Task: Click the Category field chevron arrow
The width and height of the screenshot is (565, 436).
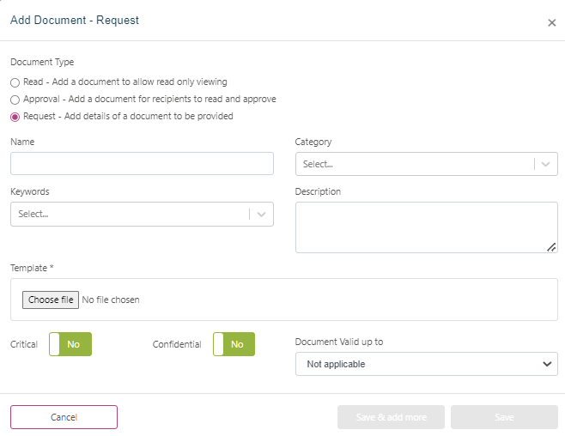Action: [546, 164]
